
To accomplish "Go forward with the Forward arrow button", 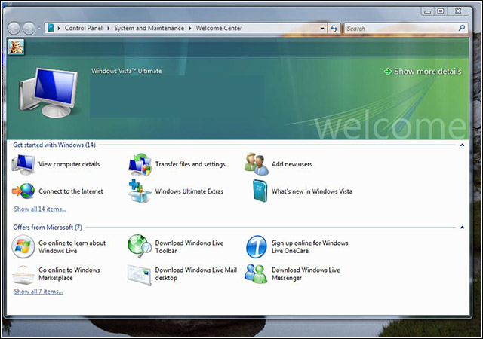I will pos(29,29).
